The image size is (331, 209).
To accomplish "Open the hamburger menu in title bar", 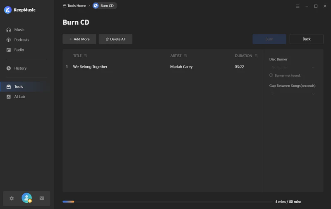I will 297,6.
